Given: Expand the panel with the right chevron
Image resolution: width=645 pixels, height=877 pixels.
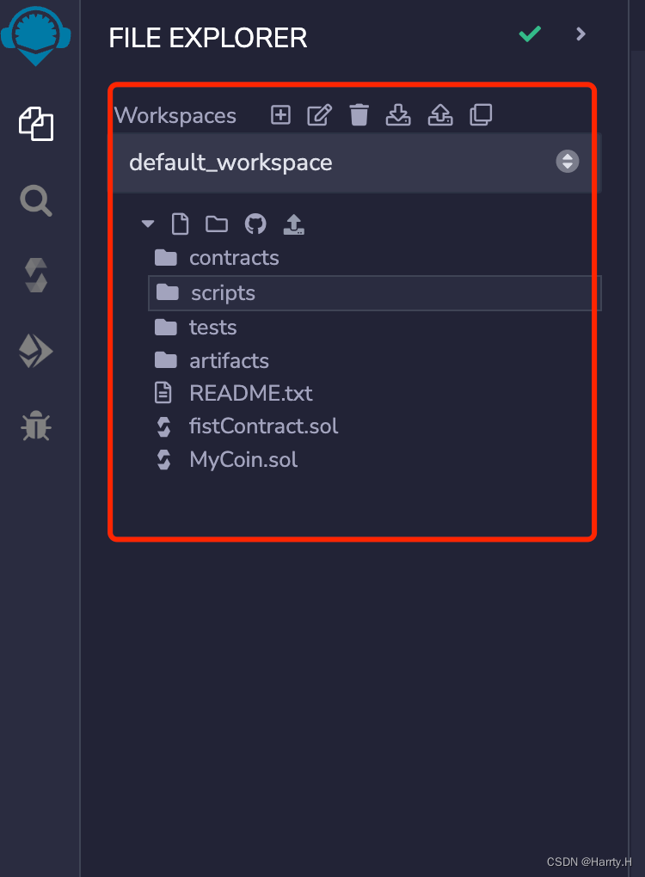Looking at the screenshot, I should [x=580, y=34].
